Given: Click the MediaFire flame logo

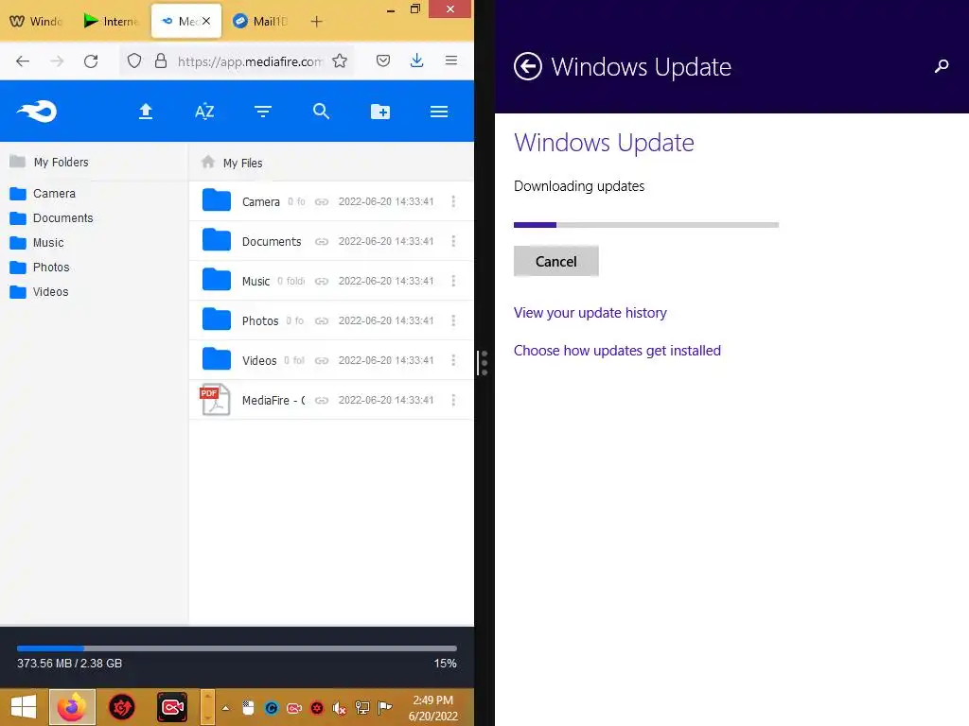Looking at the screenshot, I should [37, 112].
